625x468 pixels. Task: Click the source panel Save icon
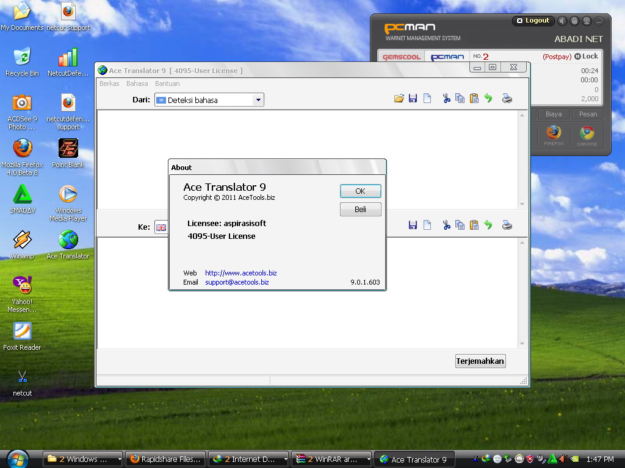pos(413,98)
